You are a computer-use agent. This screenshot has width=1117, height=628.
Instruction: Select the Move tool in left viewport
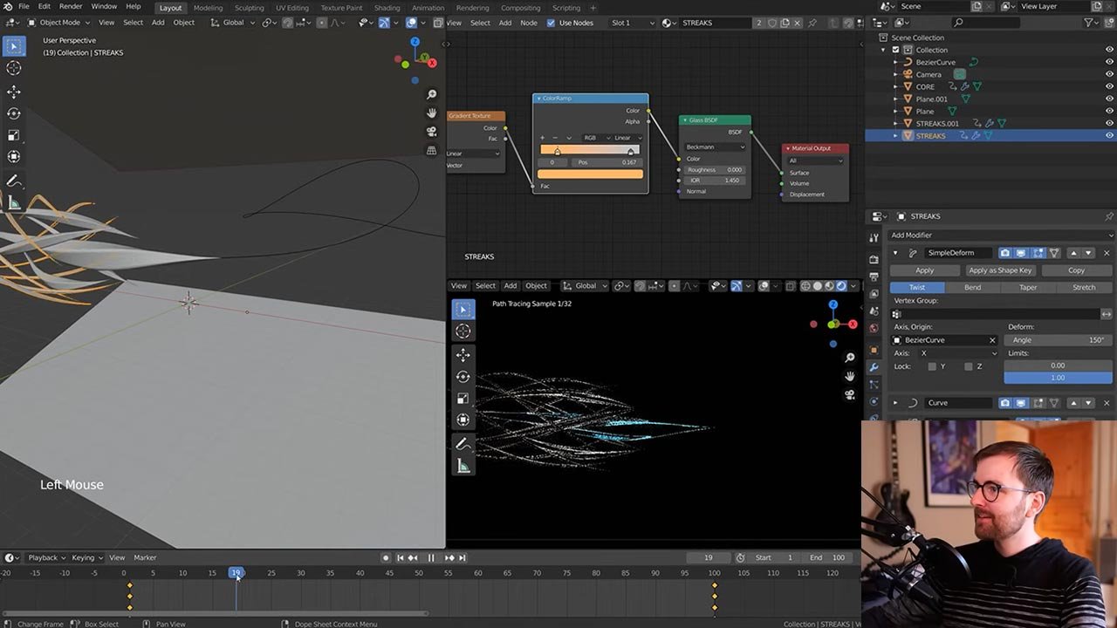(14, 92)
